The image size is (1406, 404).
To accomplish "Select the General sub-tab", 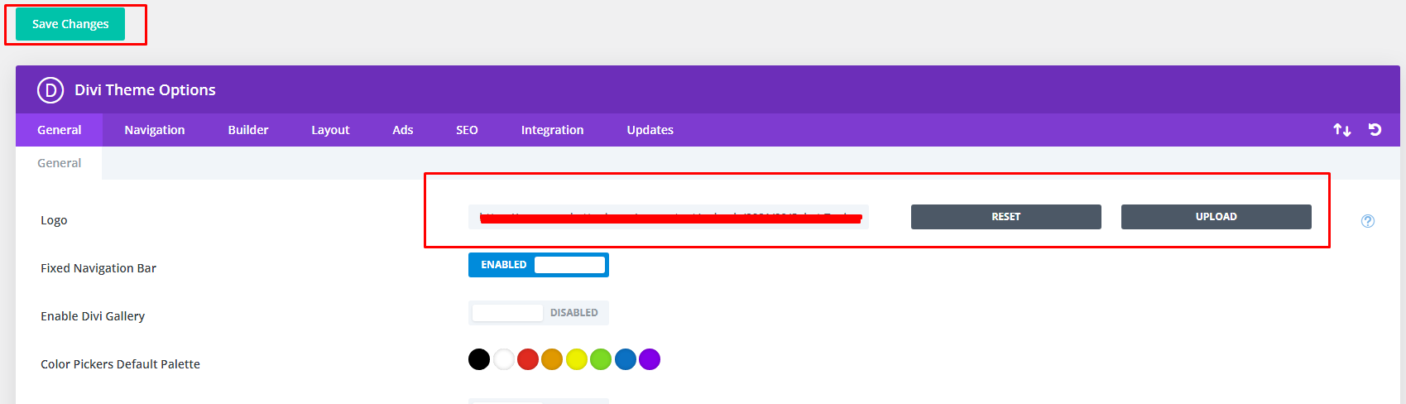I will click(60, 163).
